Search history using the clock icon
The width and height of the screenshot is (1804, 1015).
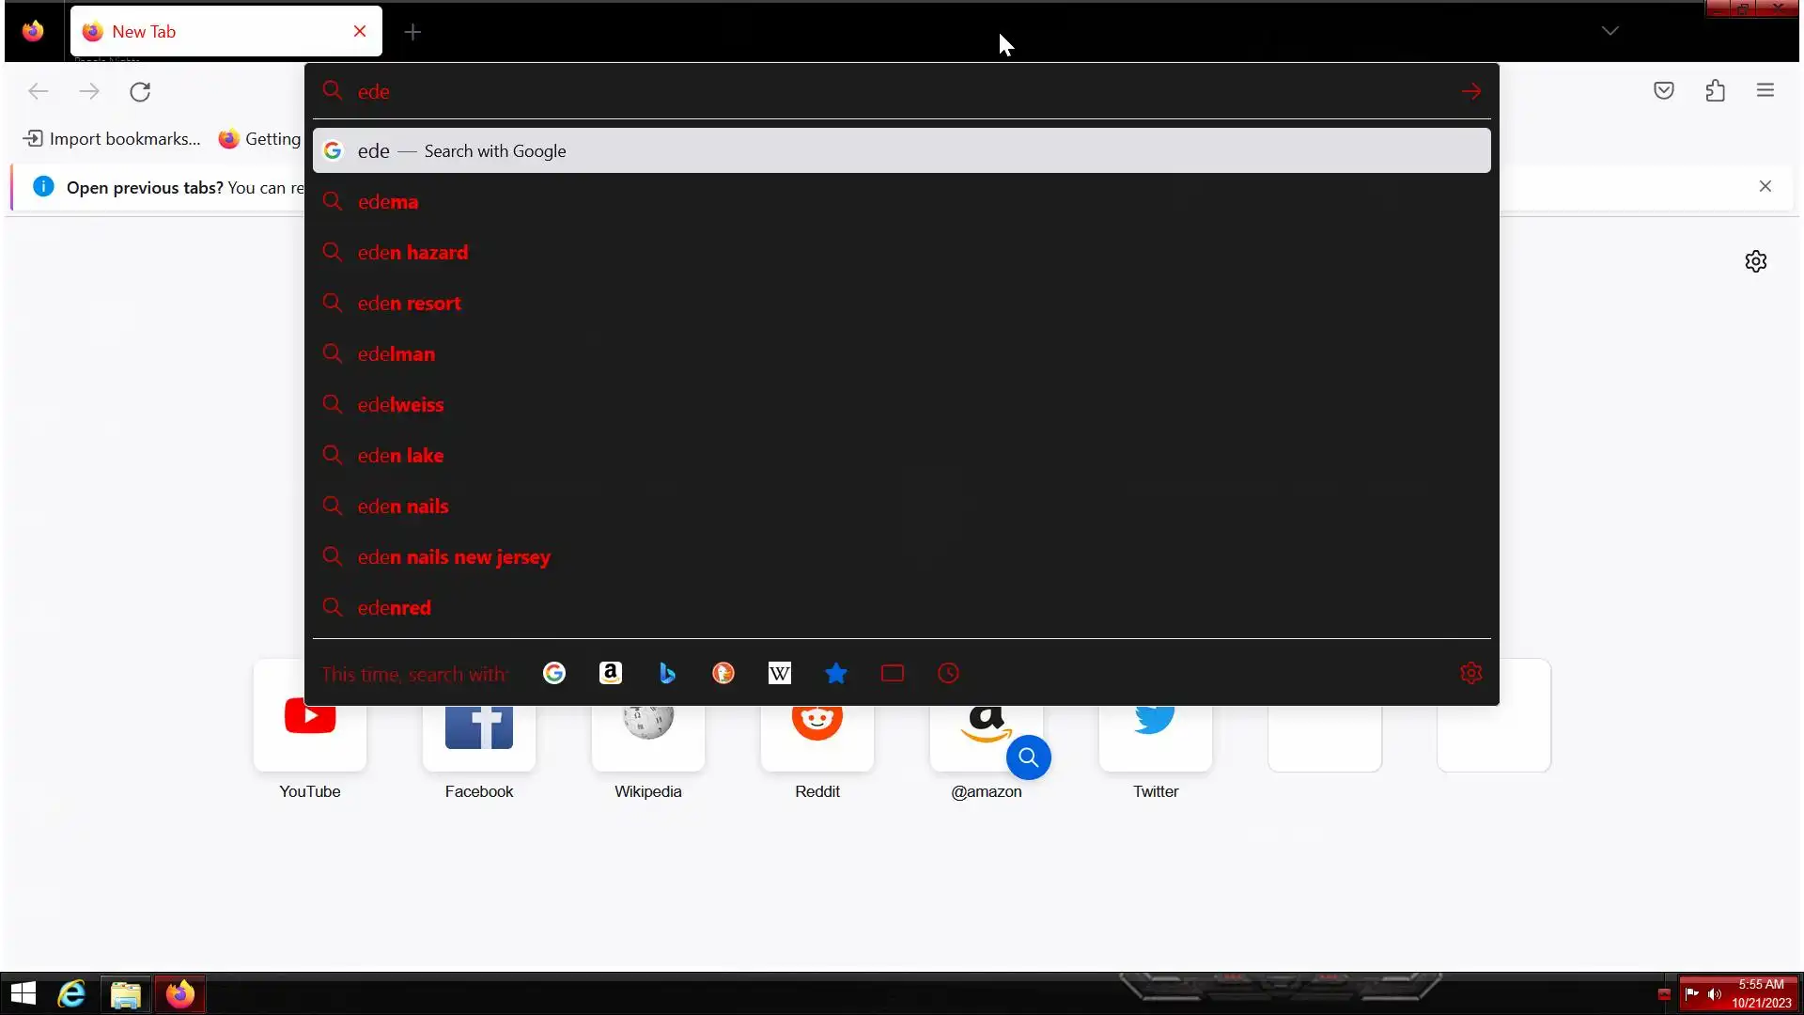coord(949,673)
